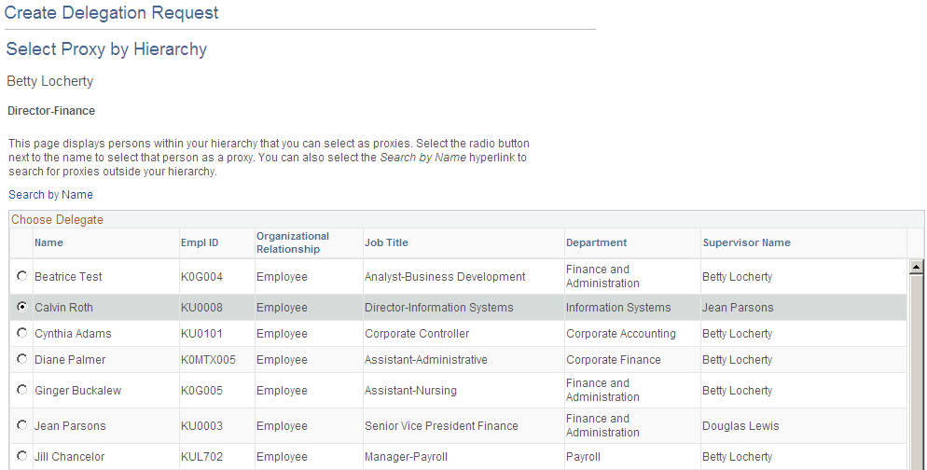Select Jill Chancelor radio button
The image size is (927, 470).
click(22, 457)
